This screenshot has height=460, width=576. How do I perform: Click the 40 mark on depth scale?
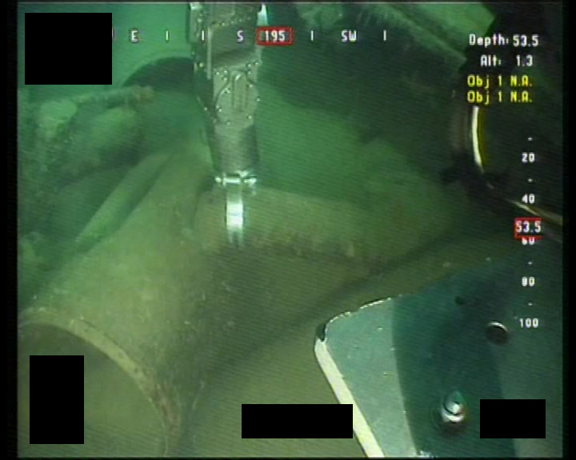(528, 199)
